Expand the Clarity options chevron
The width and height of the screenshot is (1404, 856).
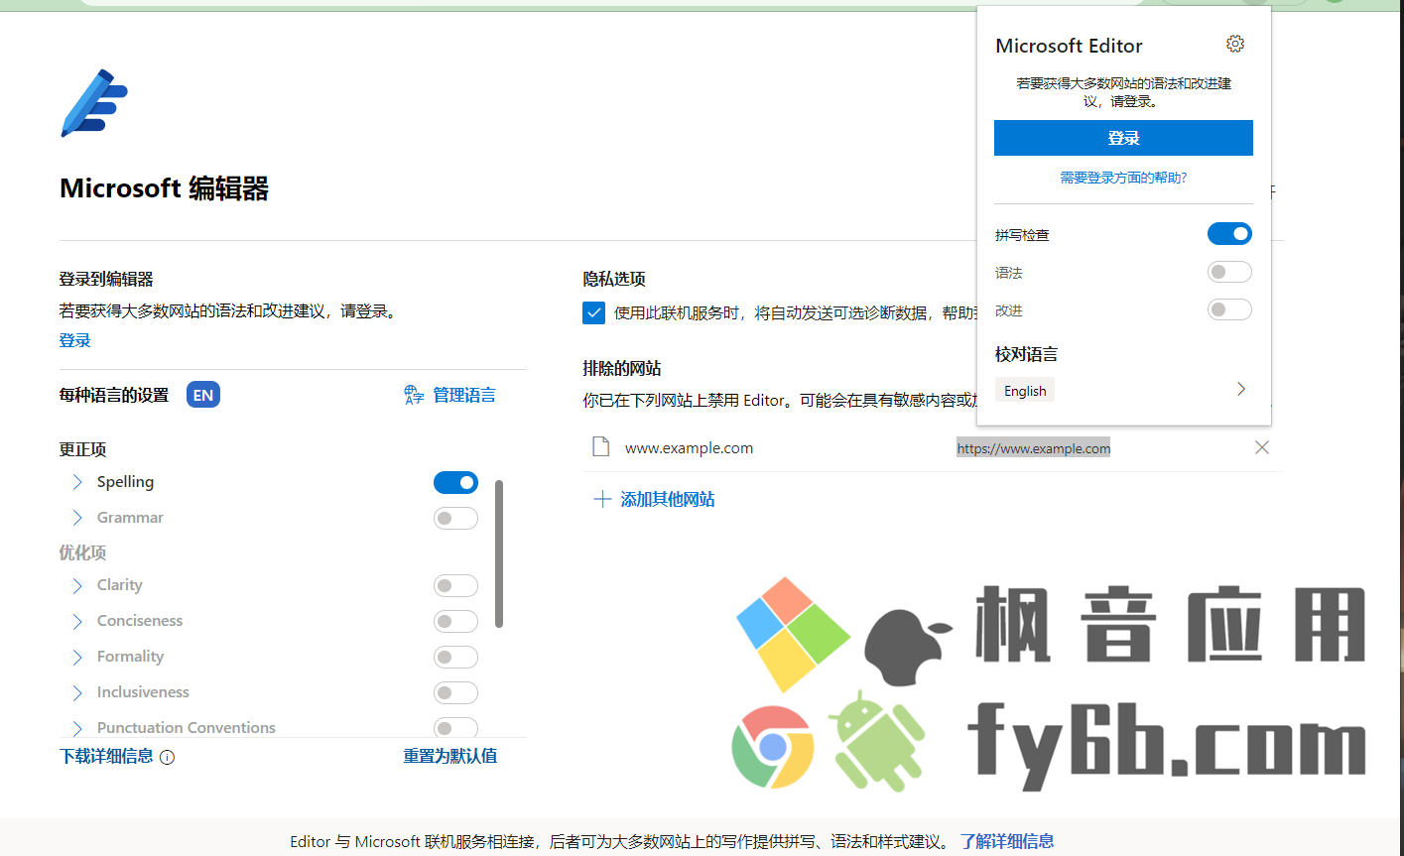[x=77, y=585]
